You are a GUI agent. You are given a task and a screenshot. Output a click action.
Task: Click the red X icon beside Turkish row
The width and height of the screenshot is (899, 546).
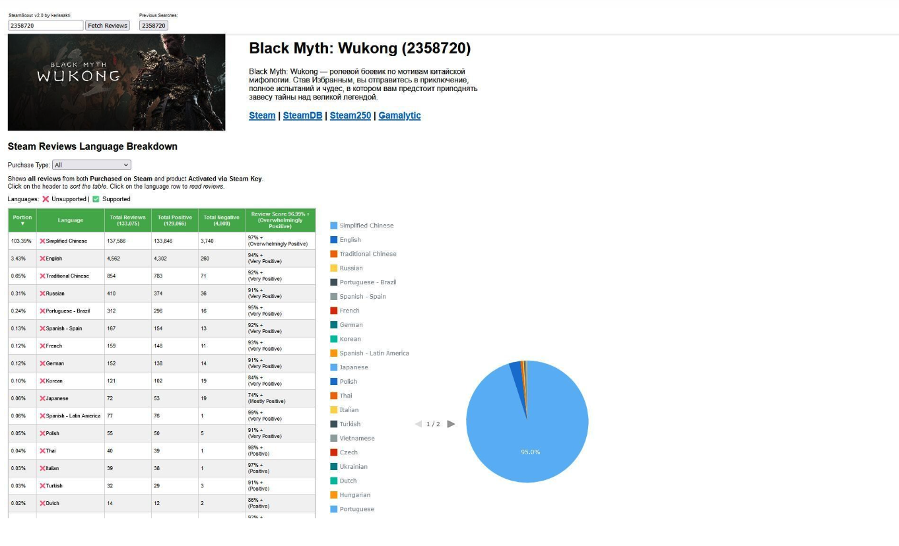click(42, 486)
